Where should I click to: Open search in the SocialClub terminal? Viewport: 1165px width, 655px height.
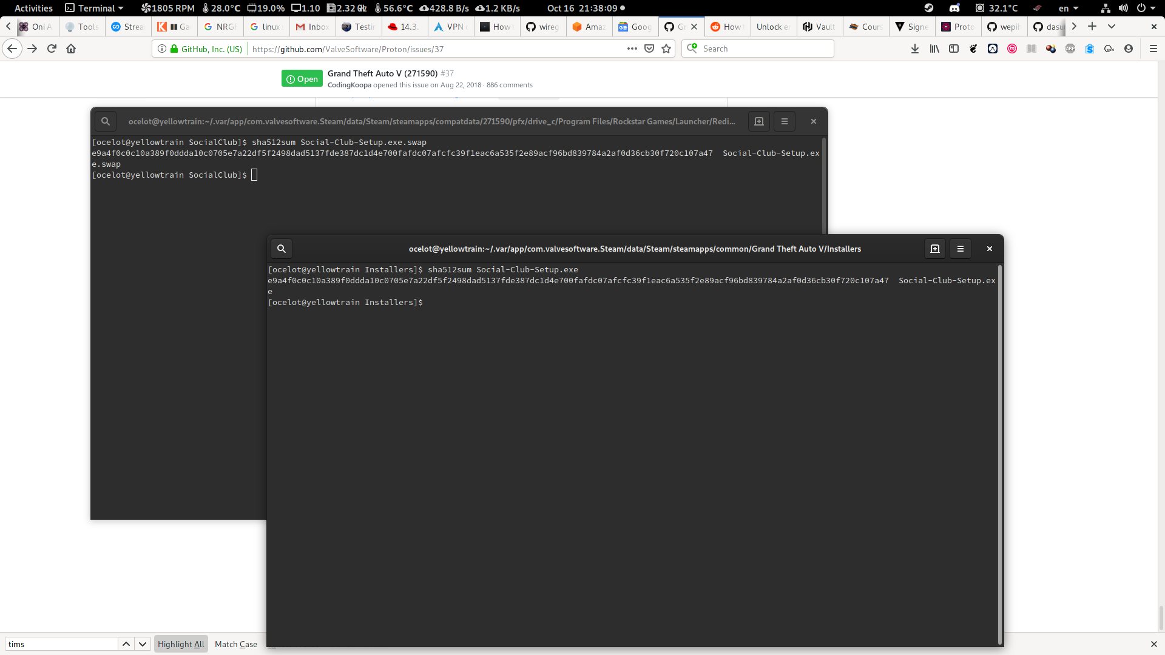point(106,121)
